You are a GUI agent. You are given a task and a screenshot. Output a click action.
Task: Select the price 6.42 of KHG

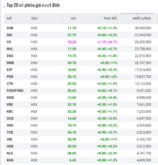tap(73, 160)
